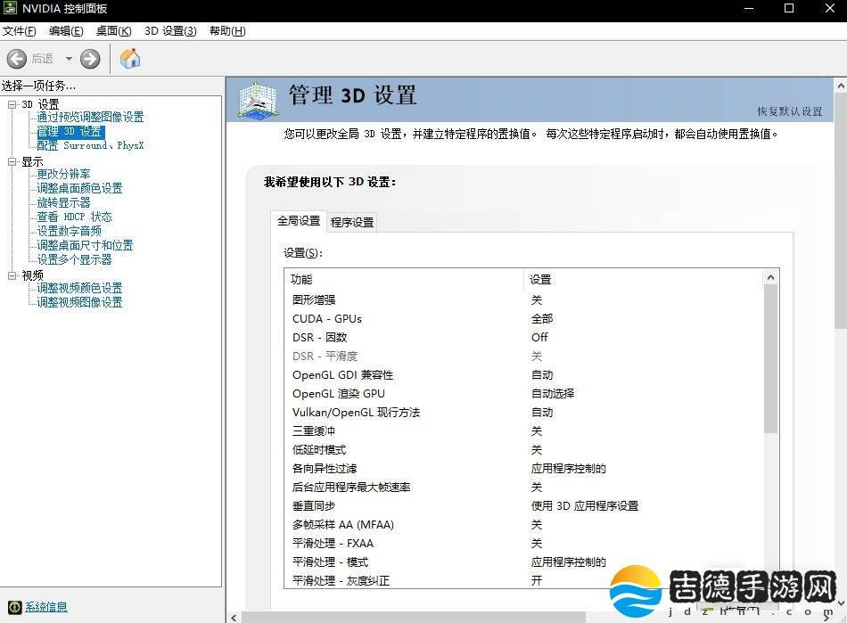The width and height of the screenshot is (847, 623).
Task: Click horizontal scrollbar left arrow
Action: (234, 618)
